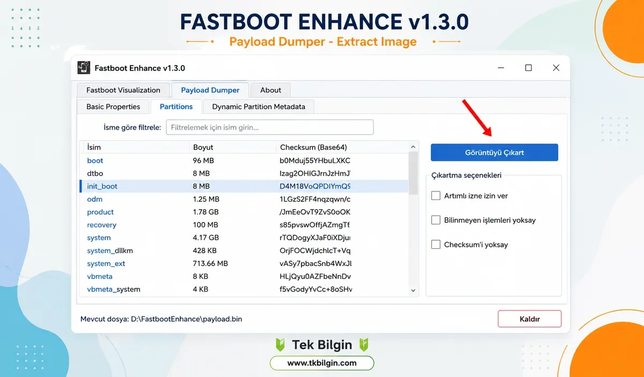Click the 100 MB size cell
Viewport: 644px width, 377px height.
(206, 225)
